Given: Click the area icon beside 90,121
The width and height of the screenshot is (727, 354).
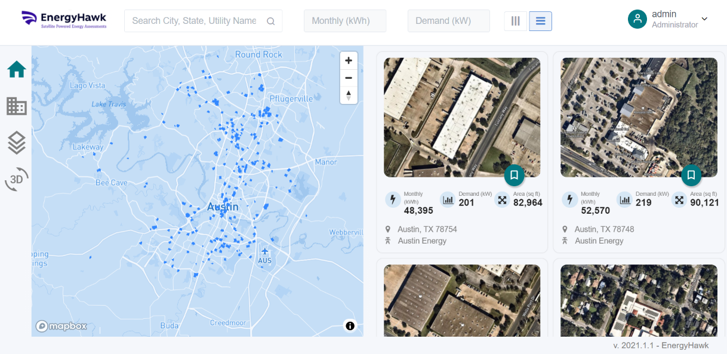Looking at the screenshot, I should click(x=679, y=199).
